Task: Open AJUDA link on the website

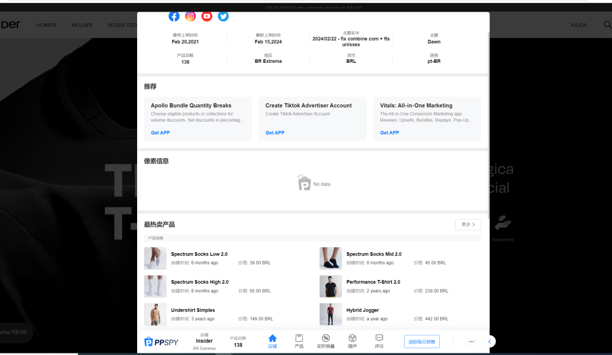Action: pyautogui.click(x=579, y=25)
